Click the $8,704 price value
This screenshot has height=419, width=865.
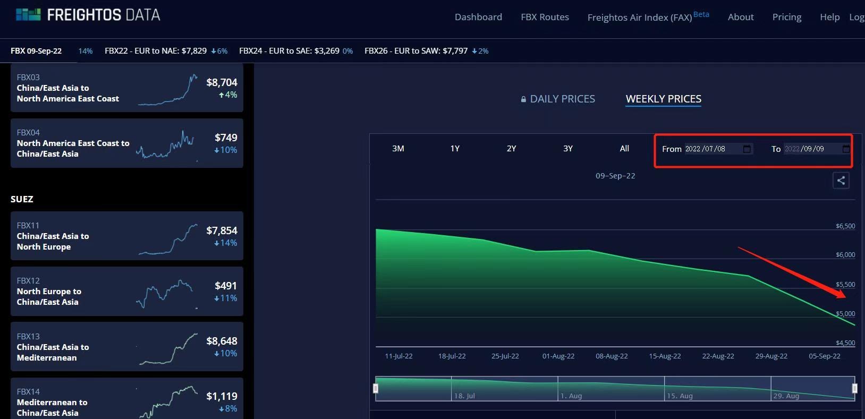(x=222, y=82)
